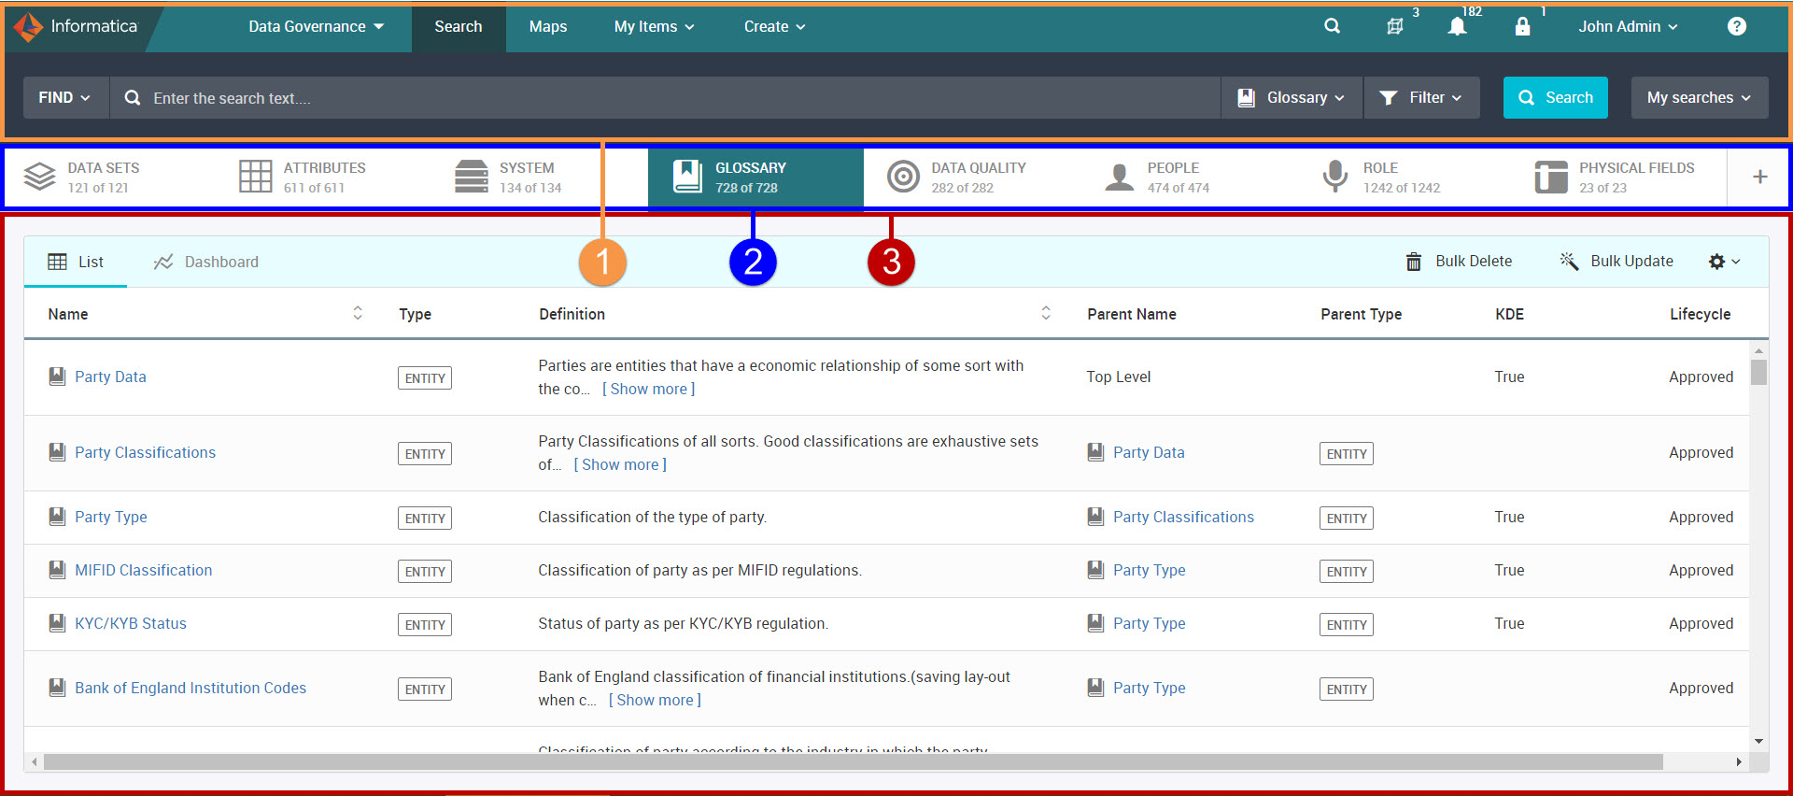Click the glossary icon beside KYC/KYB Status
This screenshot has width=1793, height=796.
click(x=57, y=623)
